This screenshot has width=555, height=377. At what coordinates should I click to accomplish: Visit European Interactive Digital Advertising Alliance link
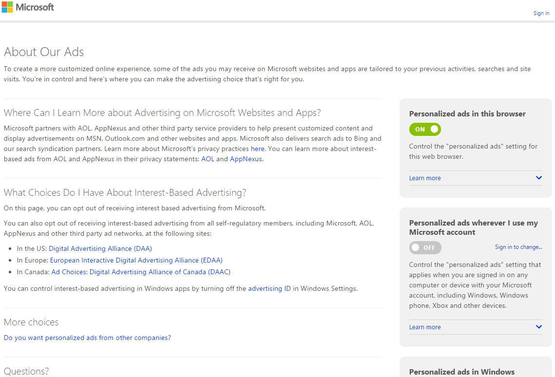point(136,260)
